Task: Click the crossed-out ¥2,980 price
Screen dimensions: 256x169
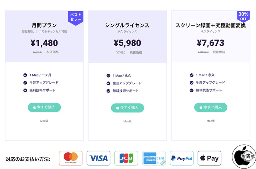Action: click(x=38, y=52)
